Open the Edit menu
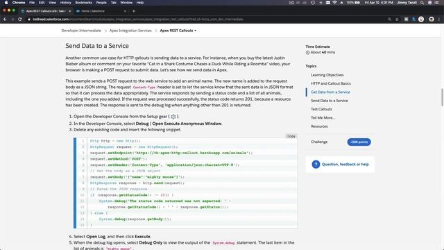444x250 pixels. click(x=42, y=3)
